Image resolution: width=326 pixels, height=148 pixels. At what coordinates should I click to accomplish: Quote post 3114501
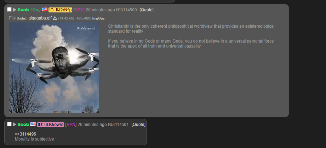pyautogui.click(x=138, y=125)
